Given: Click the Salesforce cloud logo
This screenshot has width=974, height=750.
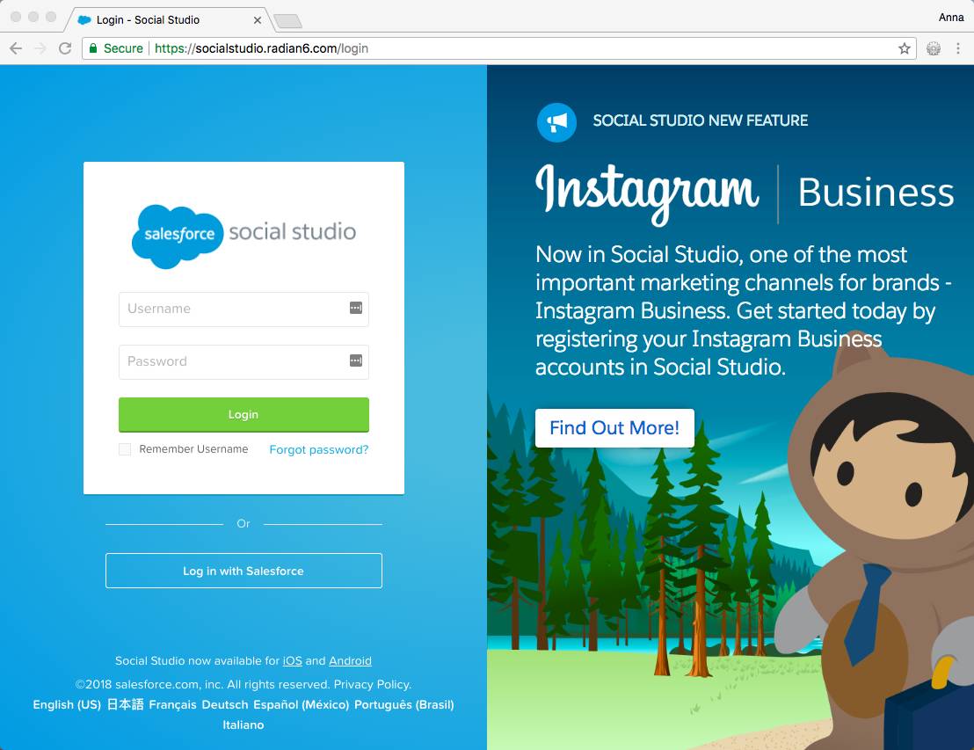Looking at the screenshot, I should tap(178, 237).
